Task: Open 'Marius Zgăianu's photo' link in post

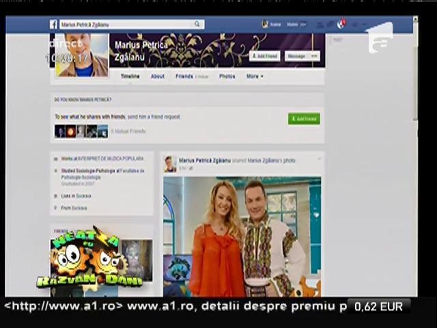Action: pyautogui.click(x=271, y=161)
